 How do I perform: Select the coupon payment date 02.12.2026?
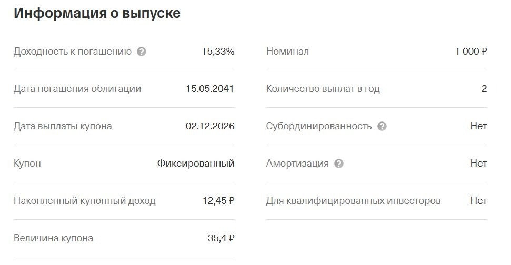tap(210, 126)
